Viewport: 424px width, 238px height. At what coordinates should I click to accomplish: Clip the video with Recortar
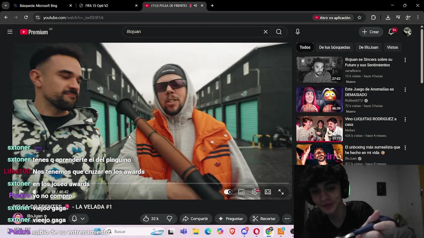(x=264, y=218)
